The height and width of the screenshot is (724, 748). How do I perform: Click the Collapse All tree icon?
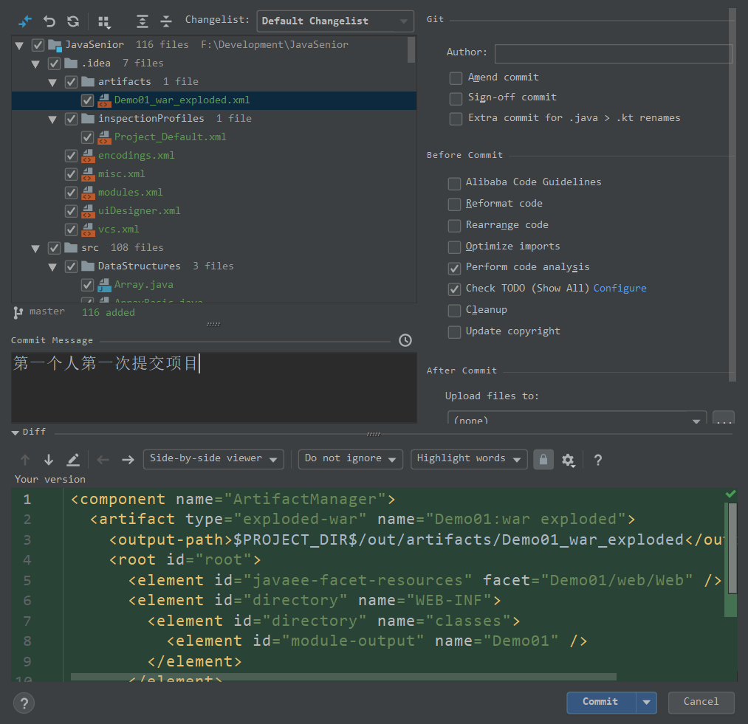(166, 21)
